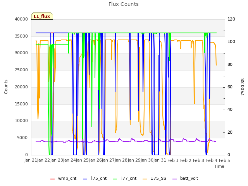Click the Jan 27 date tick label
This screenshot has height=186, width=248.
tap(108, 160)
